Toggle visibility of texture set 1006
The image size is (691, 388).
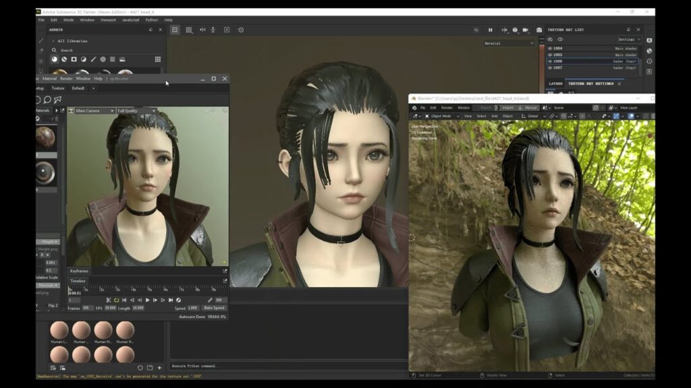click(x=550, y=61)
